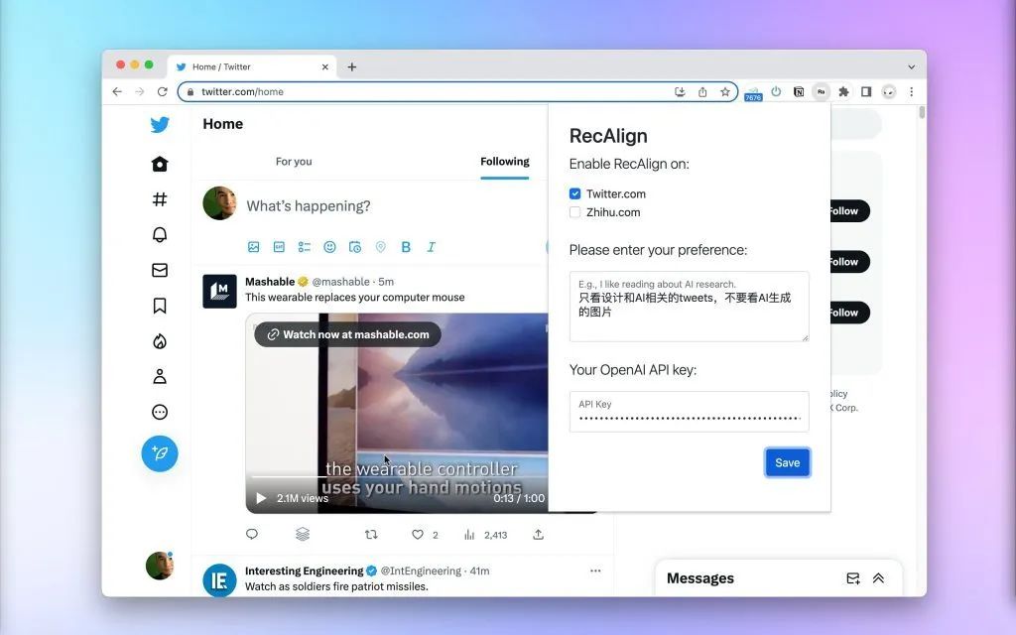Open Interesting Engineering account name

point(304,571)
